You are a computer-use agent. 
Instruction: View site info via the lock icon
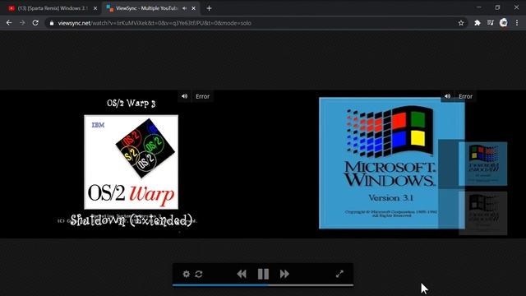[x=52, y=23]
